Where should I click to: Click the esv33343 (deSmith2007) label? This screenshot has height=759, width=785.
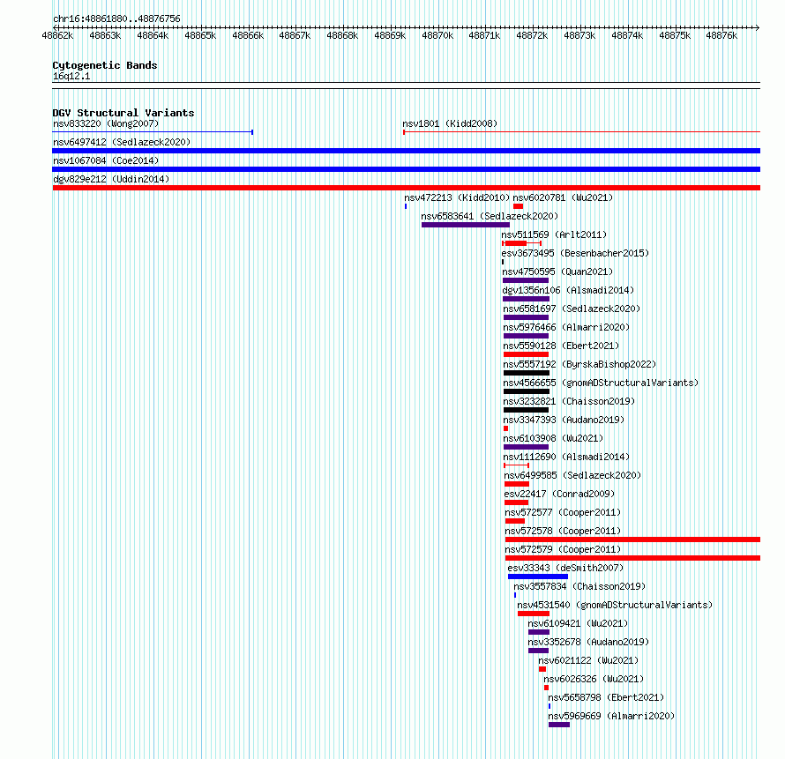(565, 568)
